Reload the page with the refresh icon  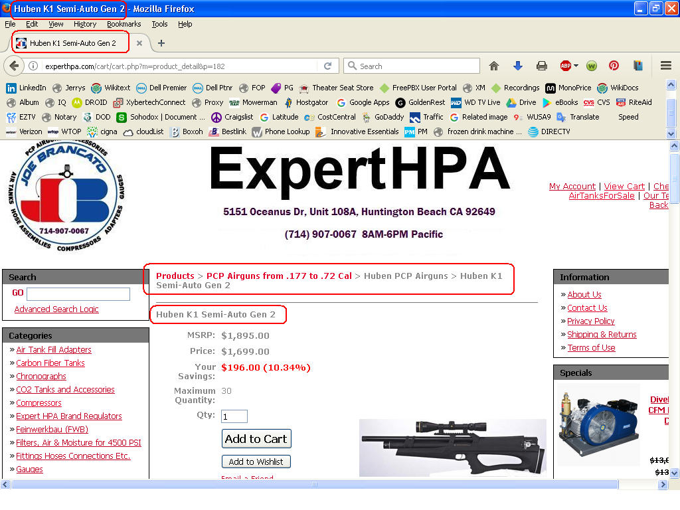[328, 66]
